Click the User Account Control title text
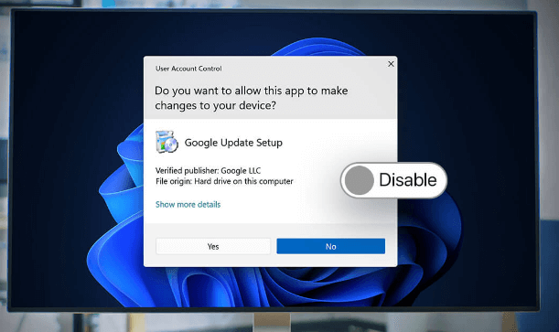 (188, 69)
